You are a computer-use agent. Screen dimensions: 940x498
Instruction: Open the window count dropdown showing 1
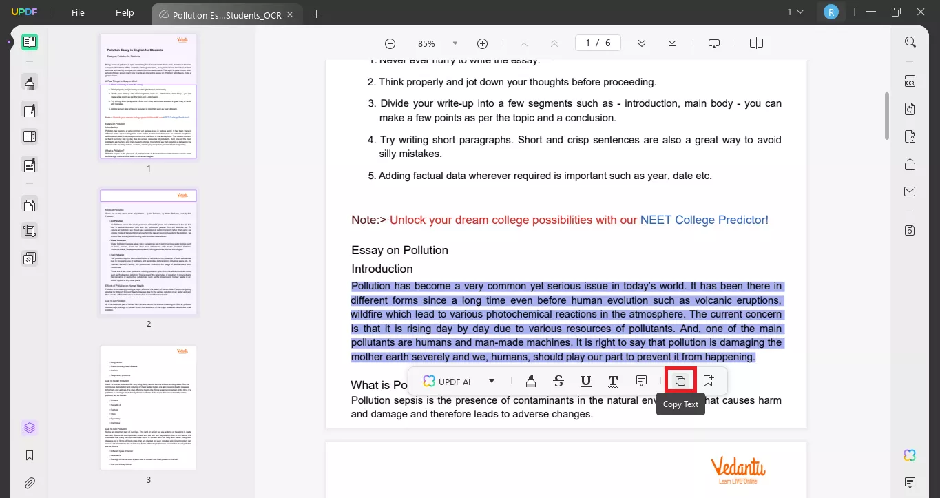tap(796, 12)
